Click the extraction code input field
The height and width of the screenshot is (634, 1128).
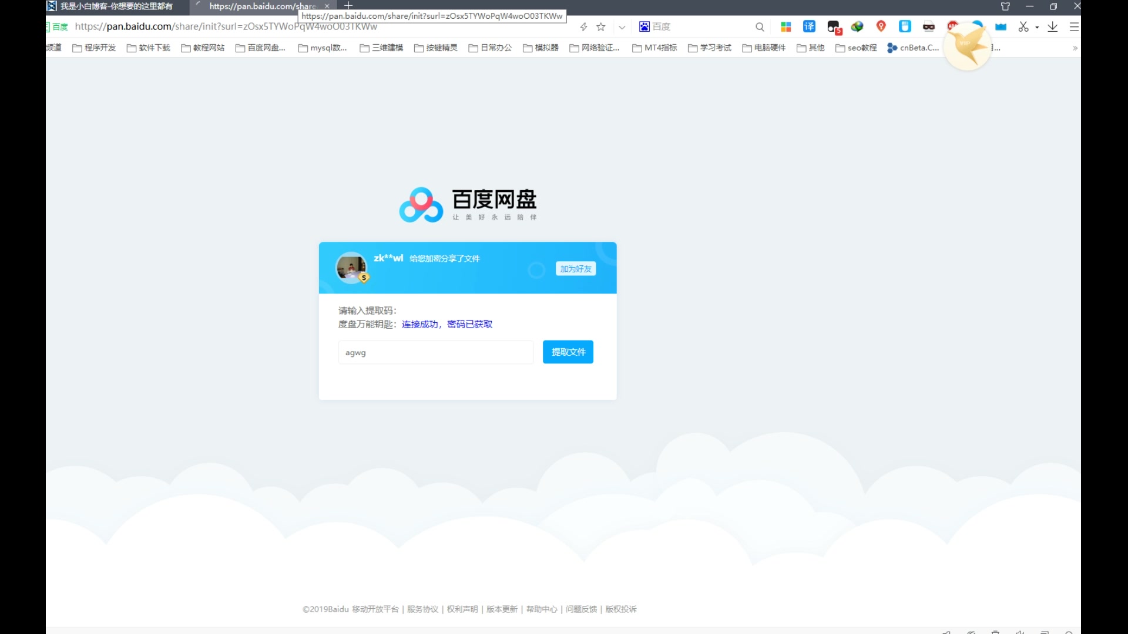click(436, 352)
